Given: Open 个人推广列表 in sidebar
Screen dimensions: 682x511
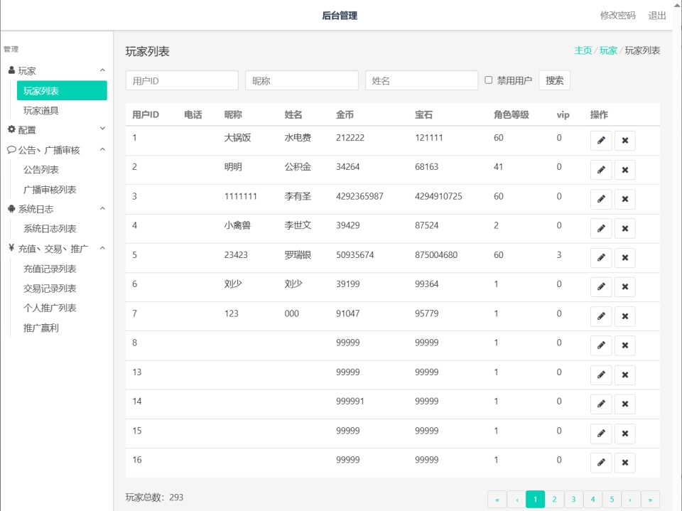Looking at the screenshot, I should (50, 308).
